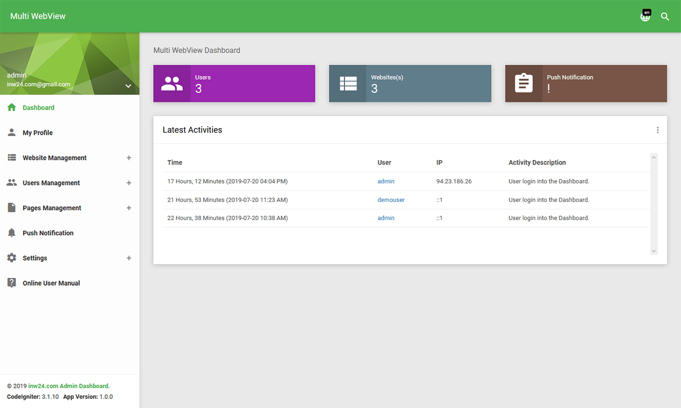The width and height of the screenshot is (681, 408).
Task: Open the language globe icon
Action: pos(645,16)
